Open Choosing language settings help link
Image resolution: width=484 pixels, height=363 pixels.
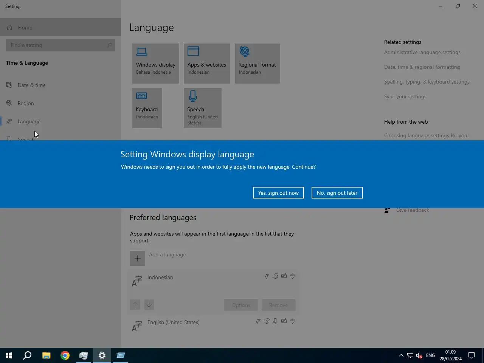click(x=427, y=136)
